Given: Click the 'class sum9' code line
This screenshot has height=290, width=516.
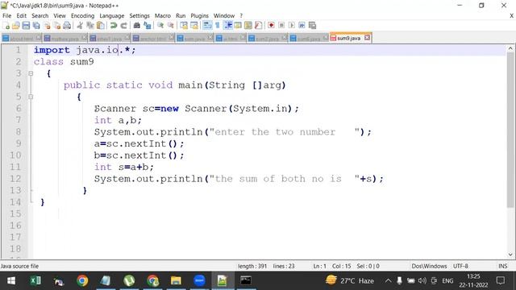Looking at the screenshot, I should coord(64,62).
